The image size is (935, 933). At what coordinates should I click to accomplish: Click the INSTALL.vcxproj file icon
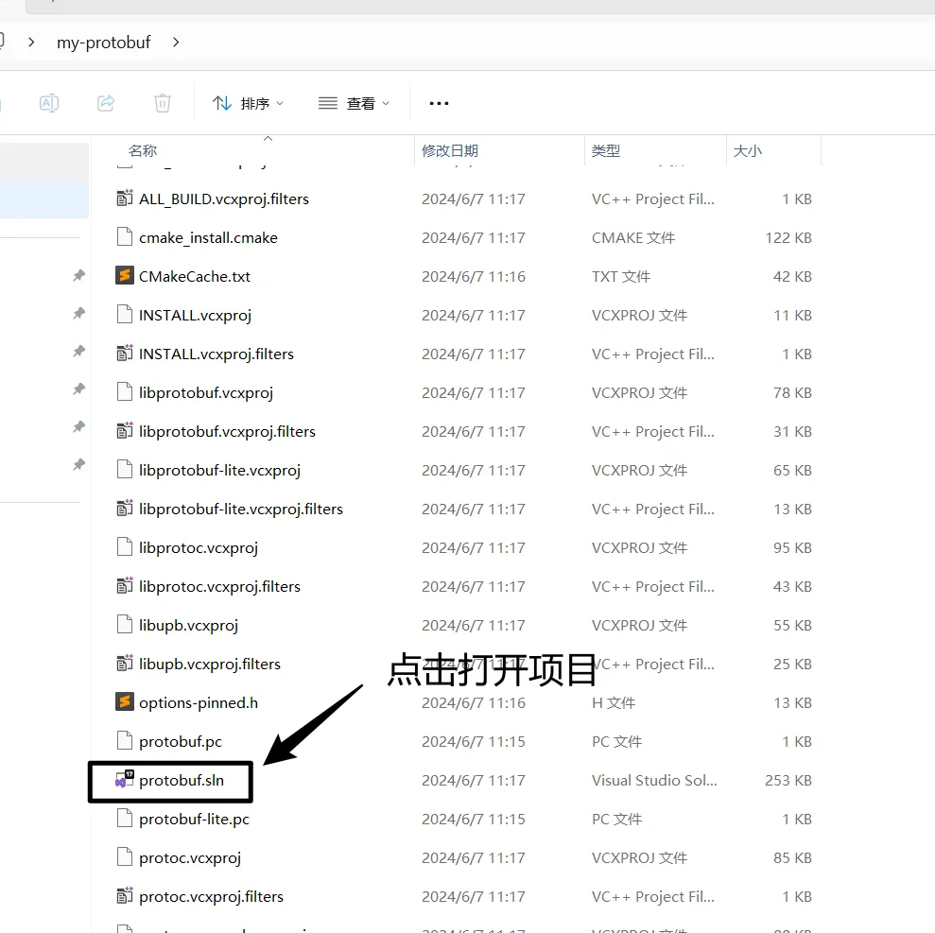(125, 314)
